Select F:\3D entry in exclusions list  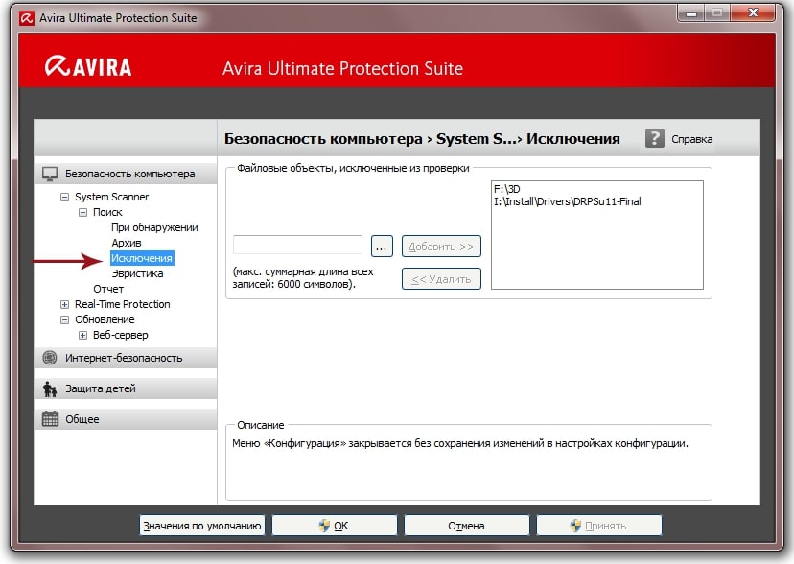pos(507,189)
